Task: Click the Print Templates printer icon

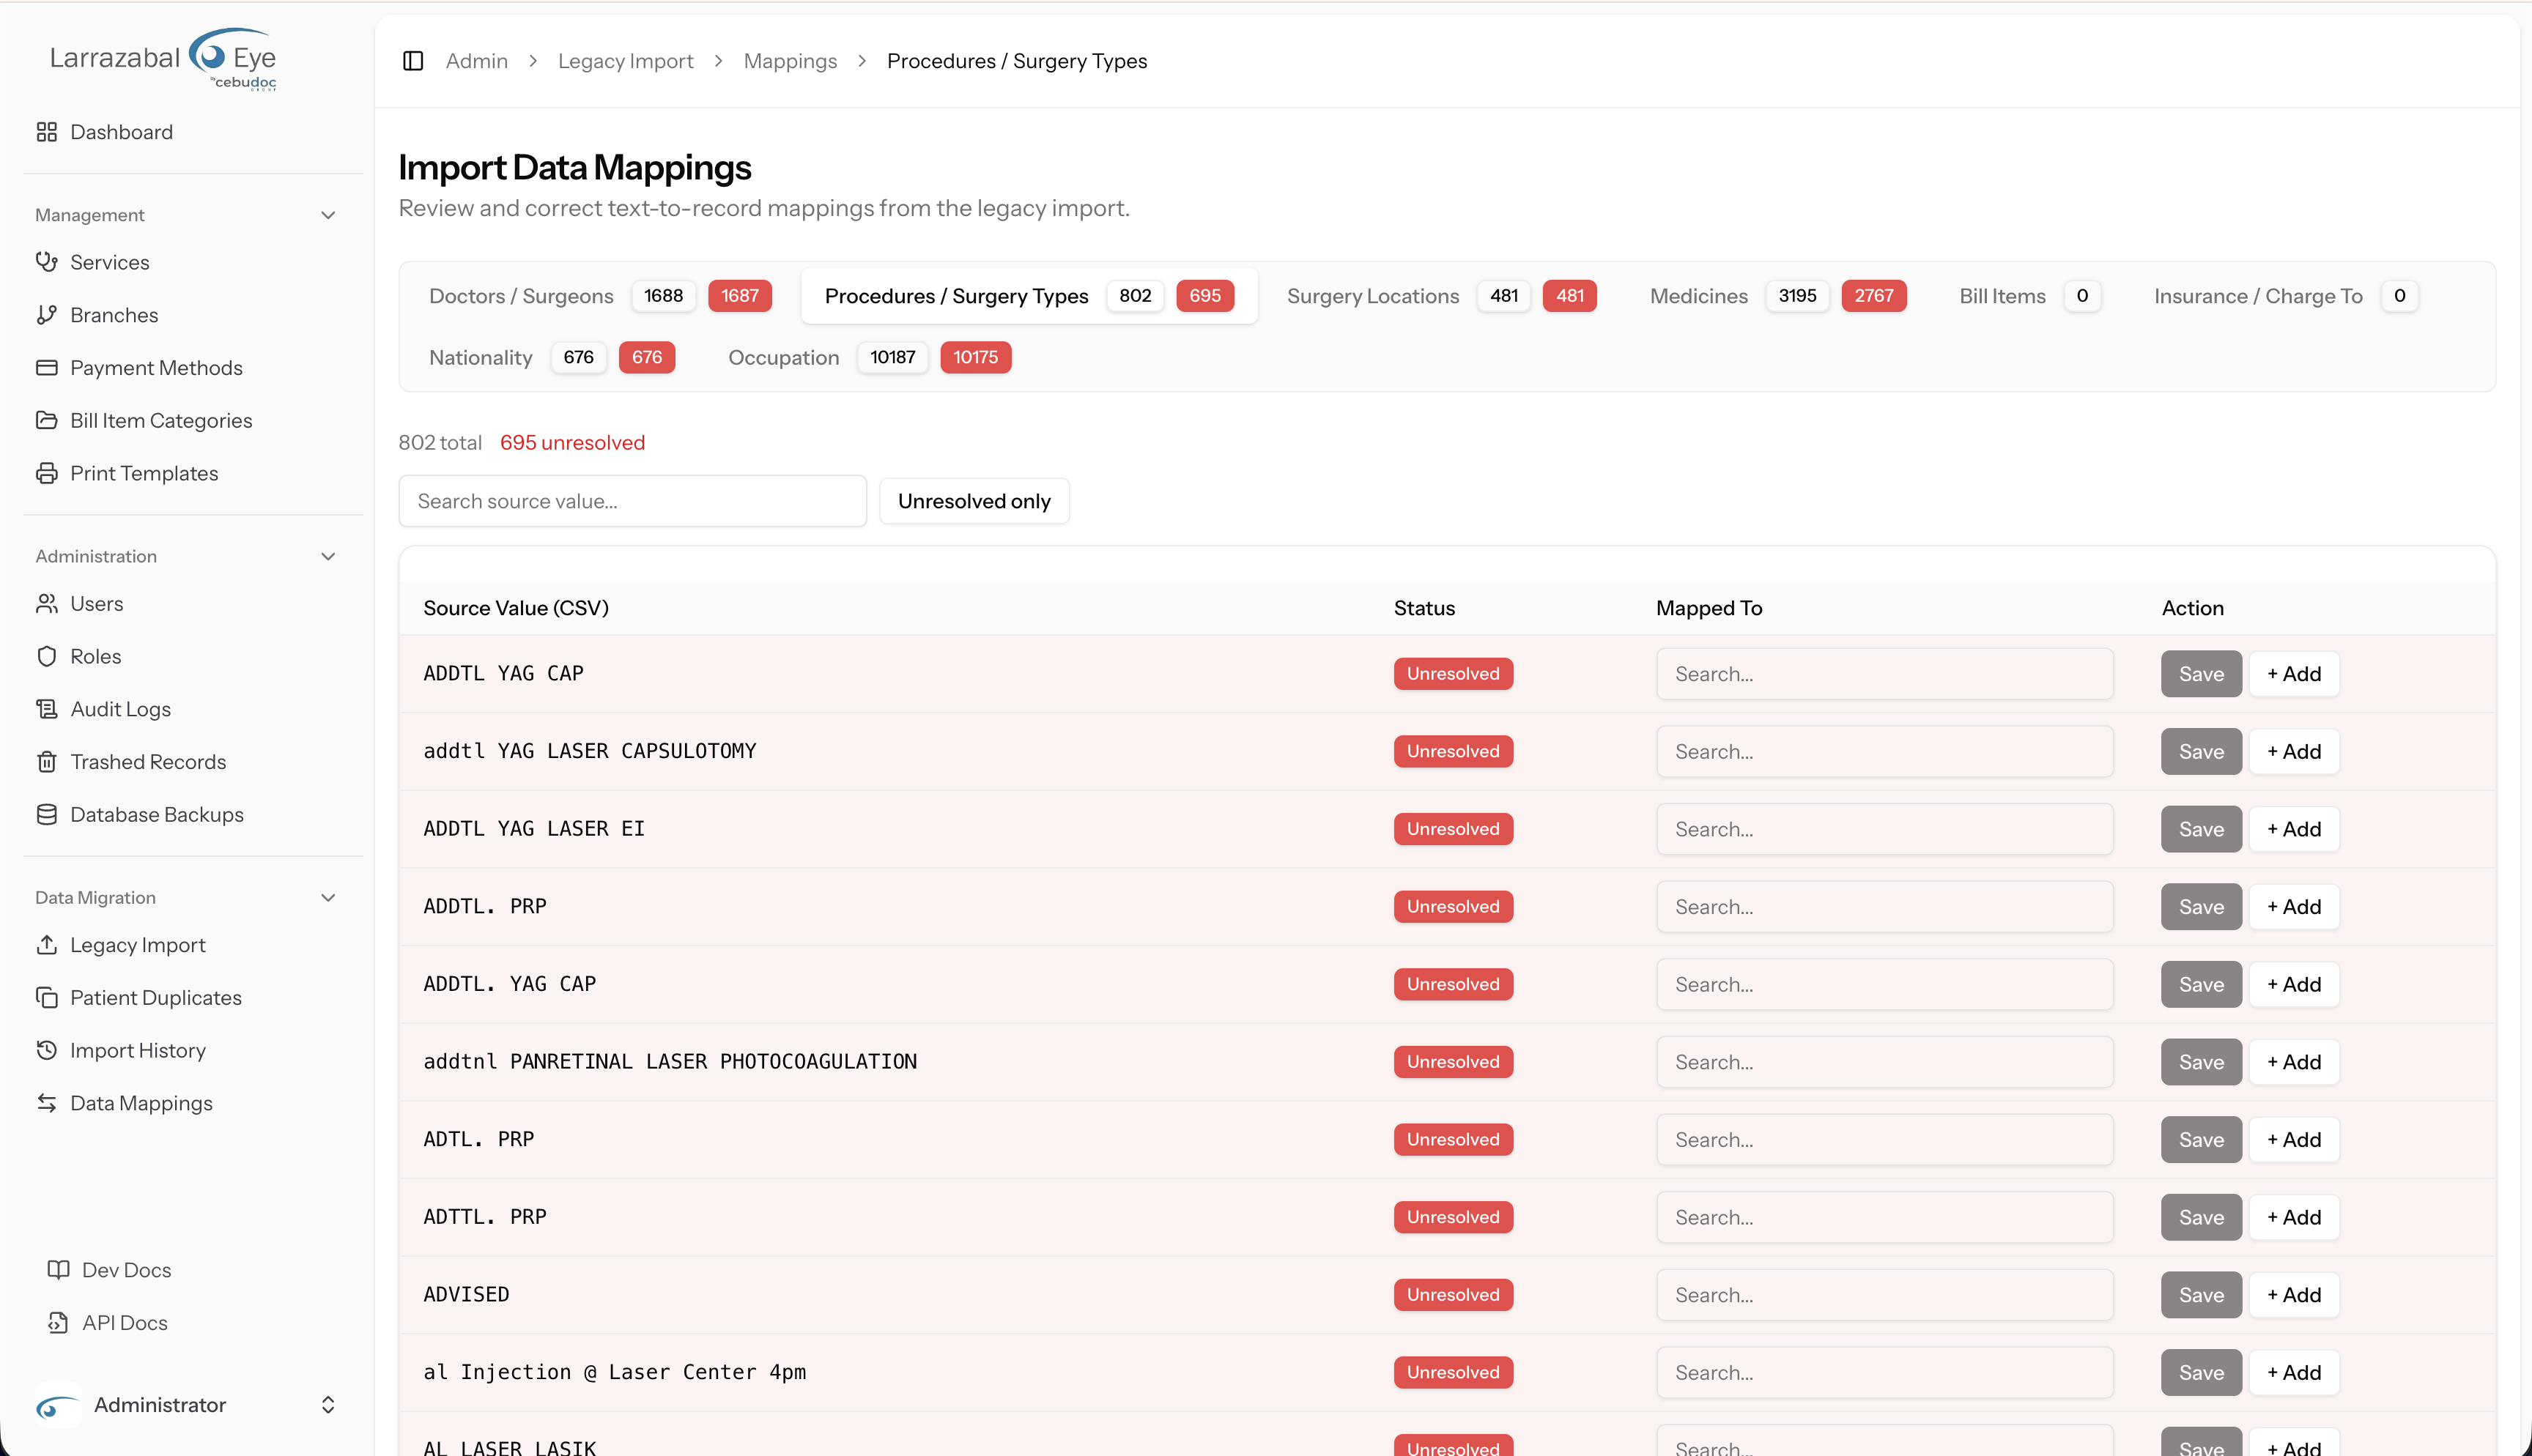Action: (x=47, y=473)
